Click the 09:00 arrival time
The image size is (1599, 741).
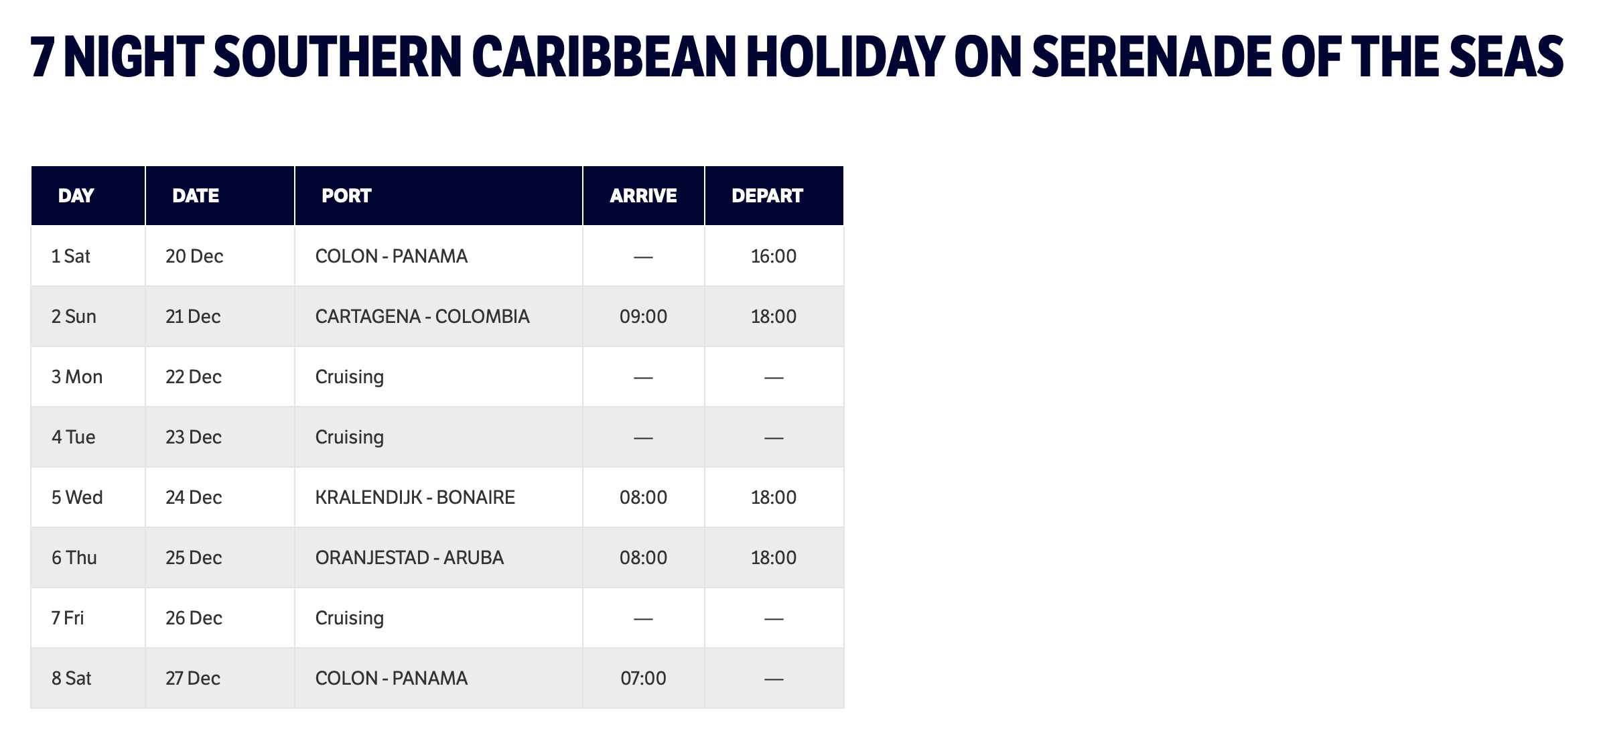[643, 317]
